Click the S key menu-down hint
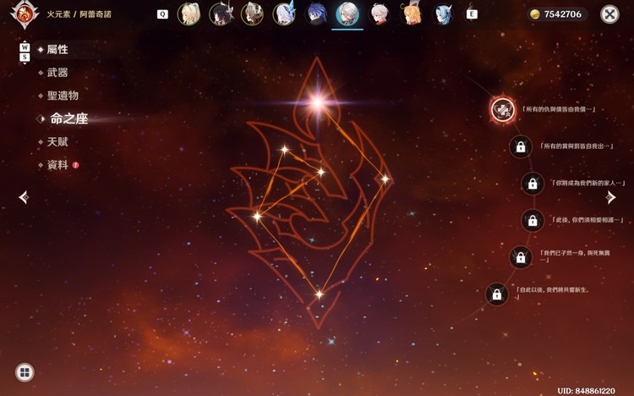This screenshot has height=396, width=634. click(x=25, y=57)
